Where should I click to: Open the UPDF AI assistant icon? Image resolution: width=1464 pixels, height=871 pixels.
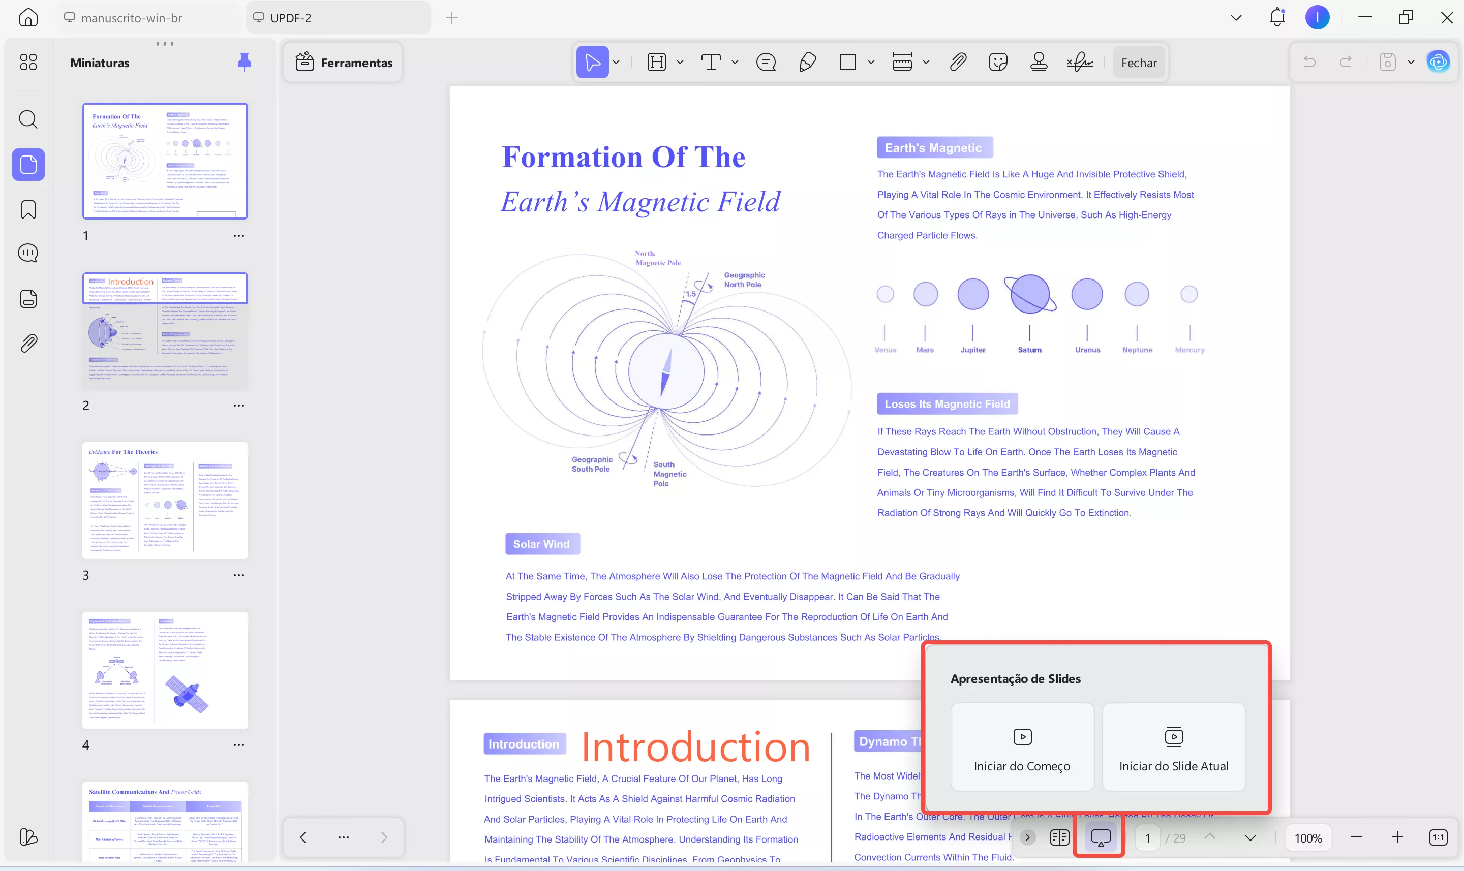pos(1438,62)
